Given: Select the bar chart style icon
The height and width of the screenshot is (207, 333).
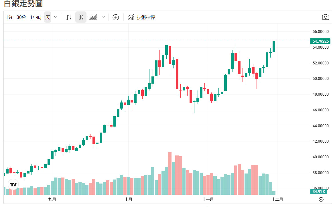Looking at the screenshot, I should pyautogui.click(x=69, y=17).
